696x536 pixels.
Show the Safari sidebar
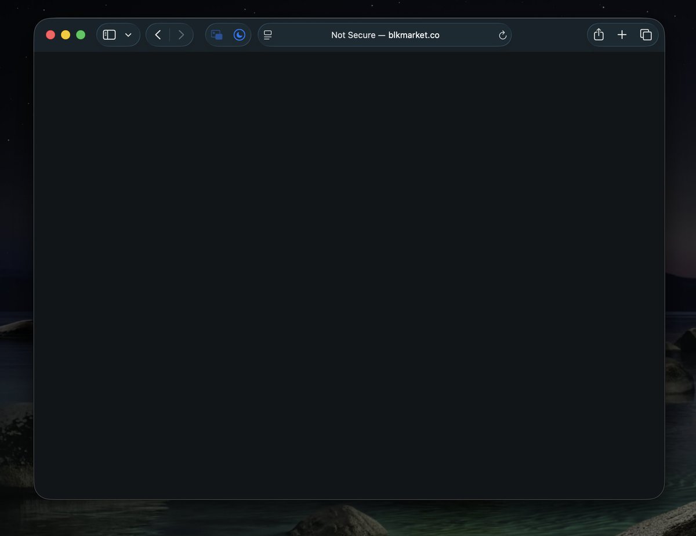coord(109,35)
